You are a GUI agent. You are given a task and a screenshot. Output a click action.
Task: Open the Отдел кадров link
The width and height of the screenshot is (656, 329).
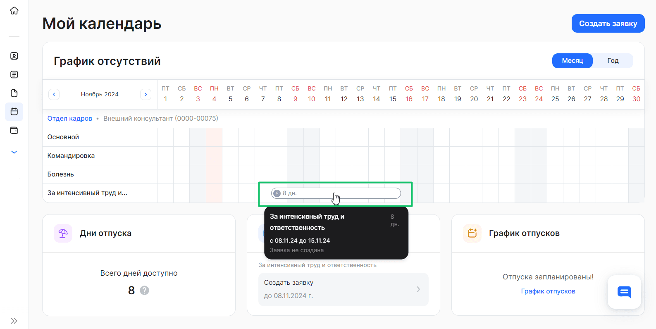click(70, 118)
